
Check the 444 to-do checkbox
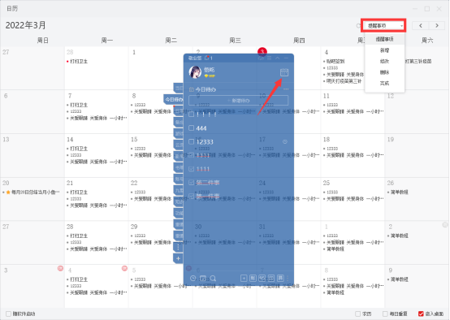192,128
